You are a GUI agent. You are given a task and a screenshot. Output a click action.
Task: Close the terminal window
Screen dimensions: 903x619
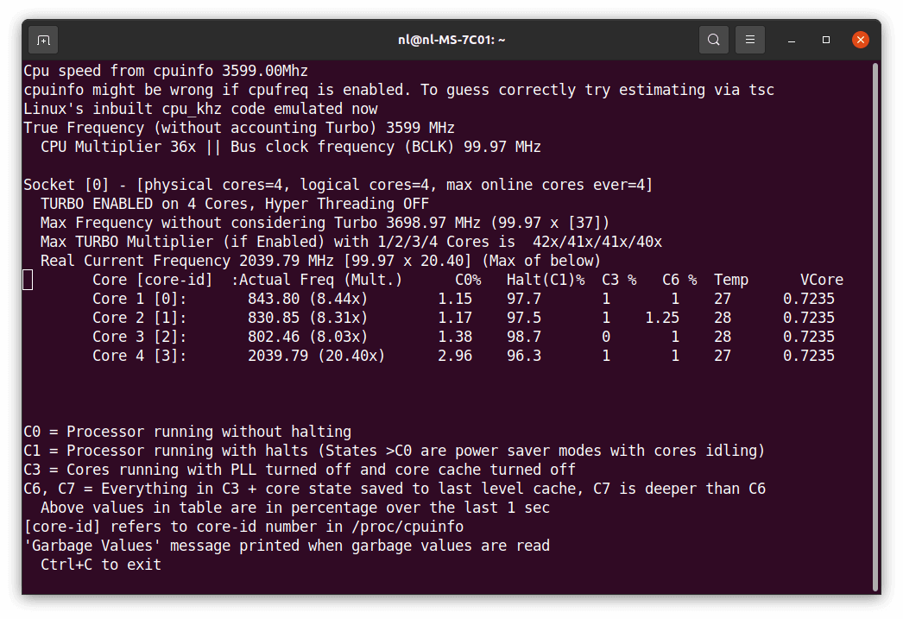[x=861, y=40]
